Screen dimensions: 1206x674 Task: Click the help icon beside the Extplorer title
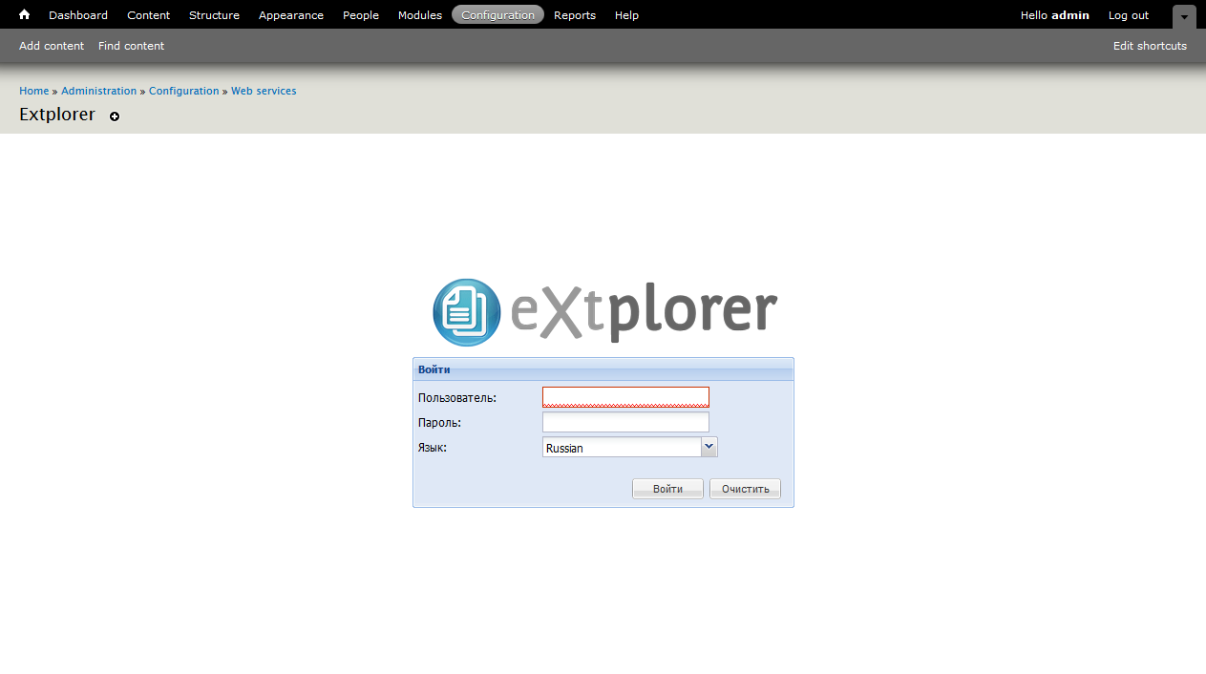114,116
